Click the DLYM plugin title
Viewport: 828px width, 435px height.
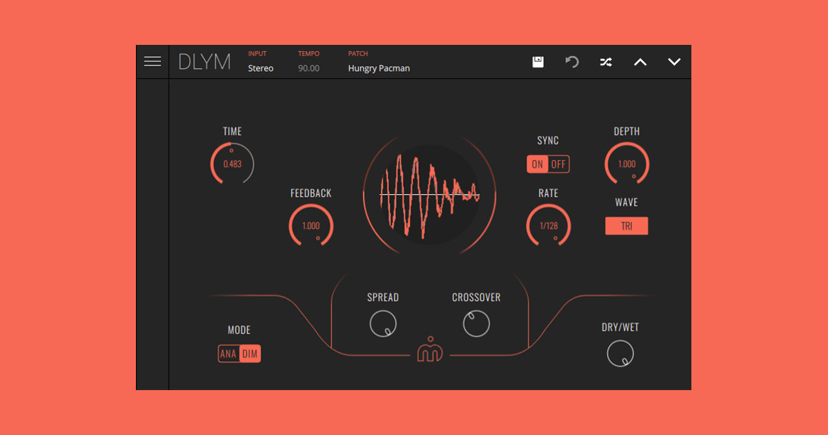click(x=204, y=62)
